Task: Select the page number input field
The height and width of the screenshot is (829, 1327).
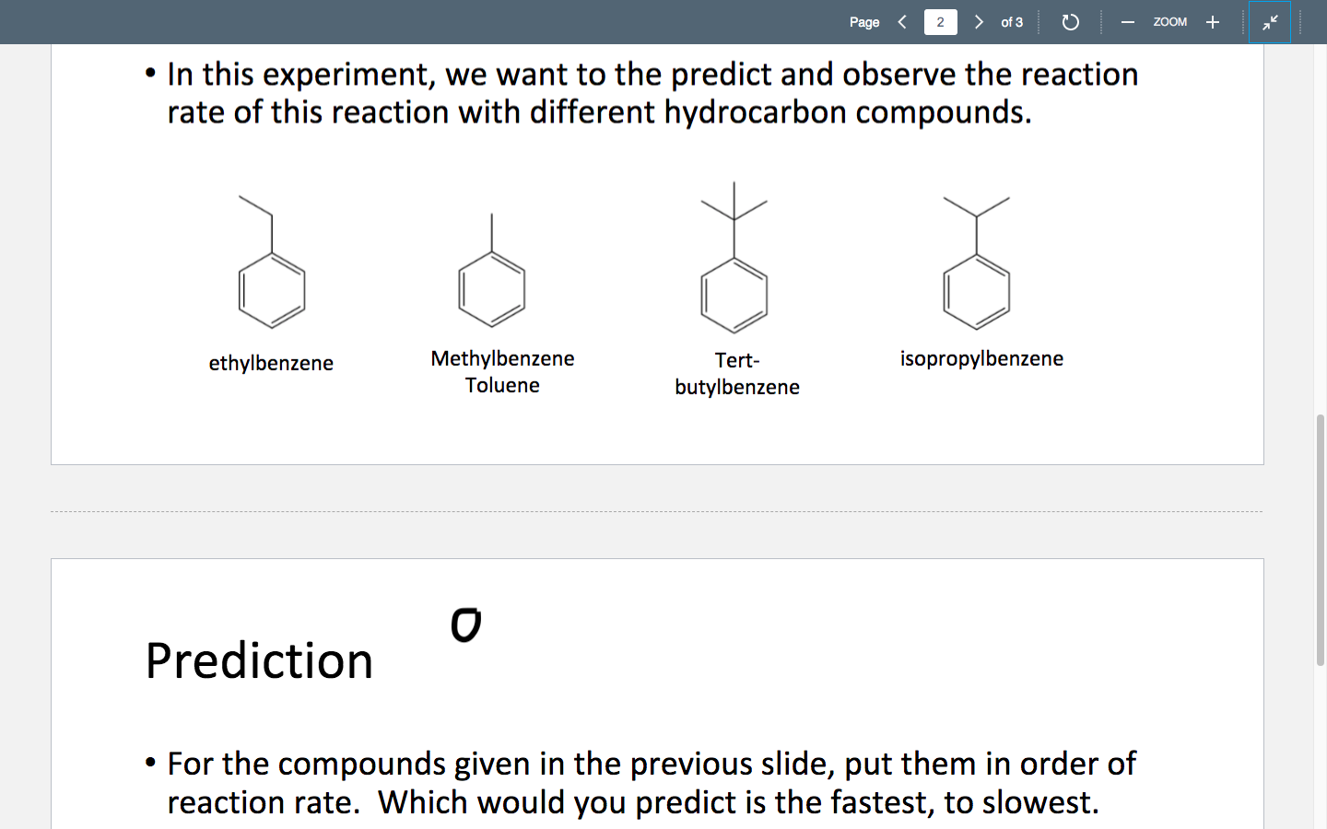Action: click(940, 22)
